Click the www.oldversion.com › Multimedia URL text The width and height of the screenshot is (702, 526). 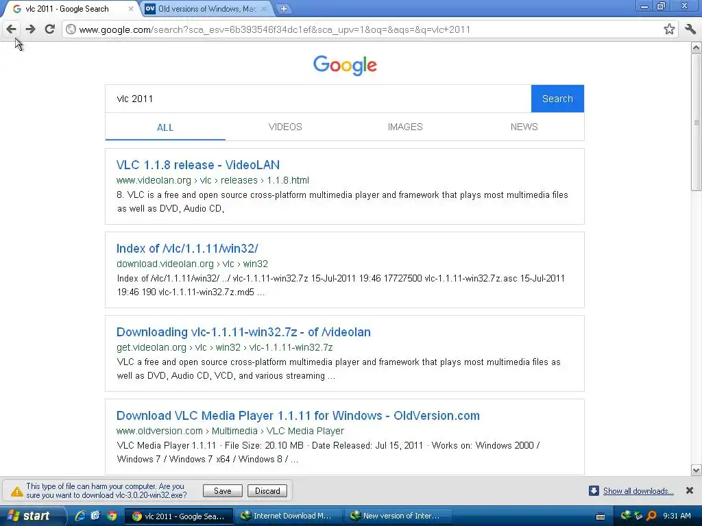(230, 431)
